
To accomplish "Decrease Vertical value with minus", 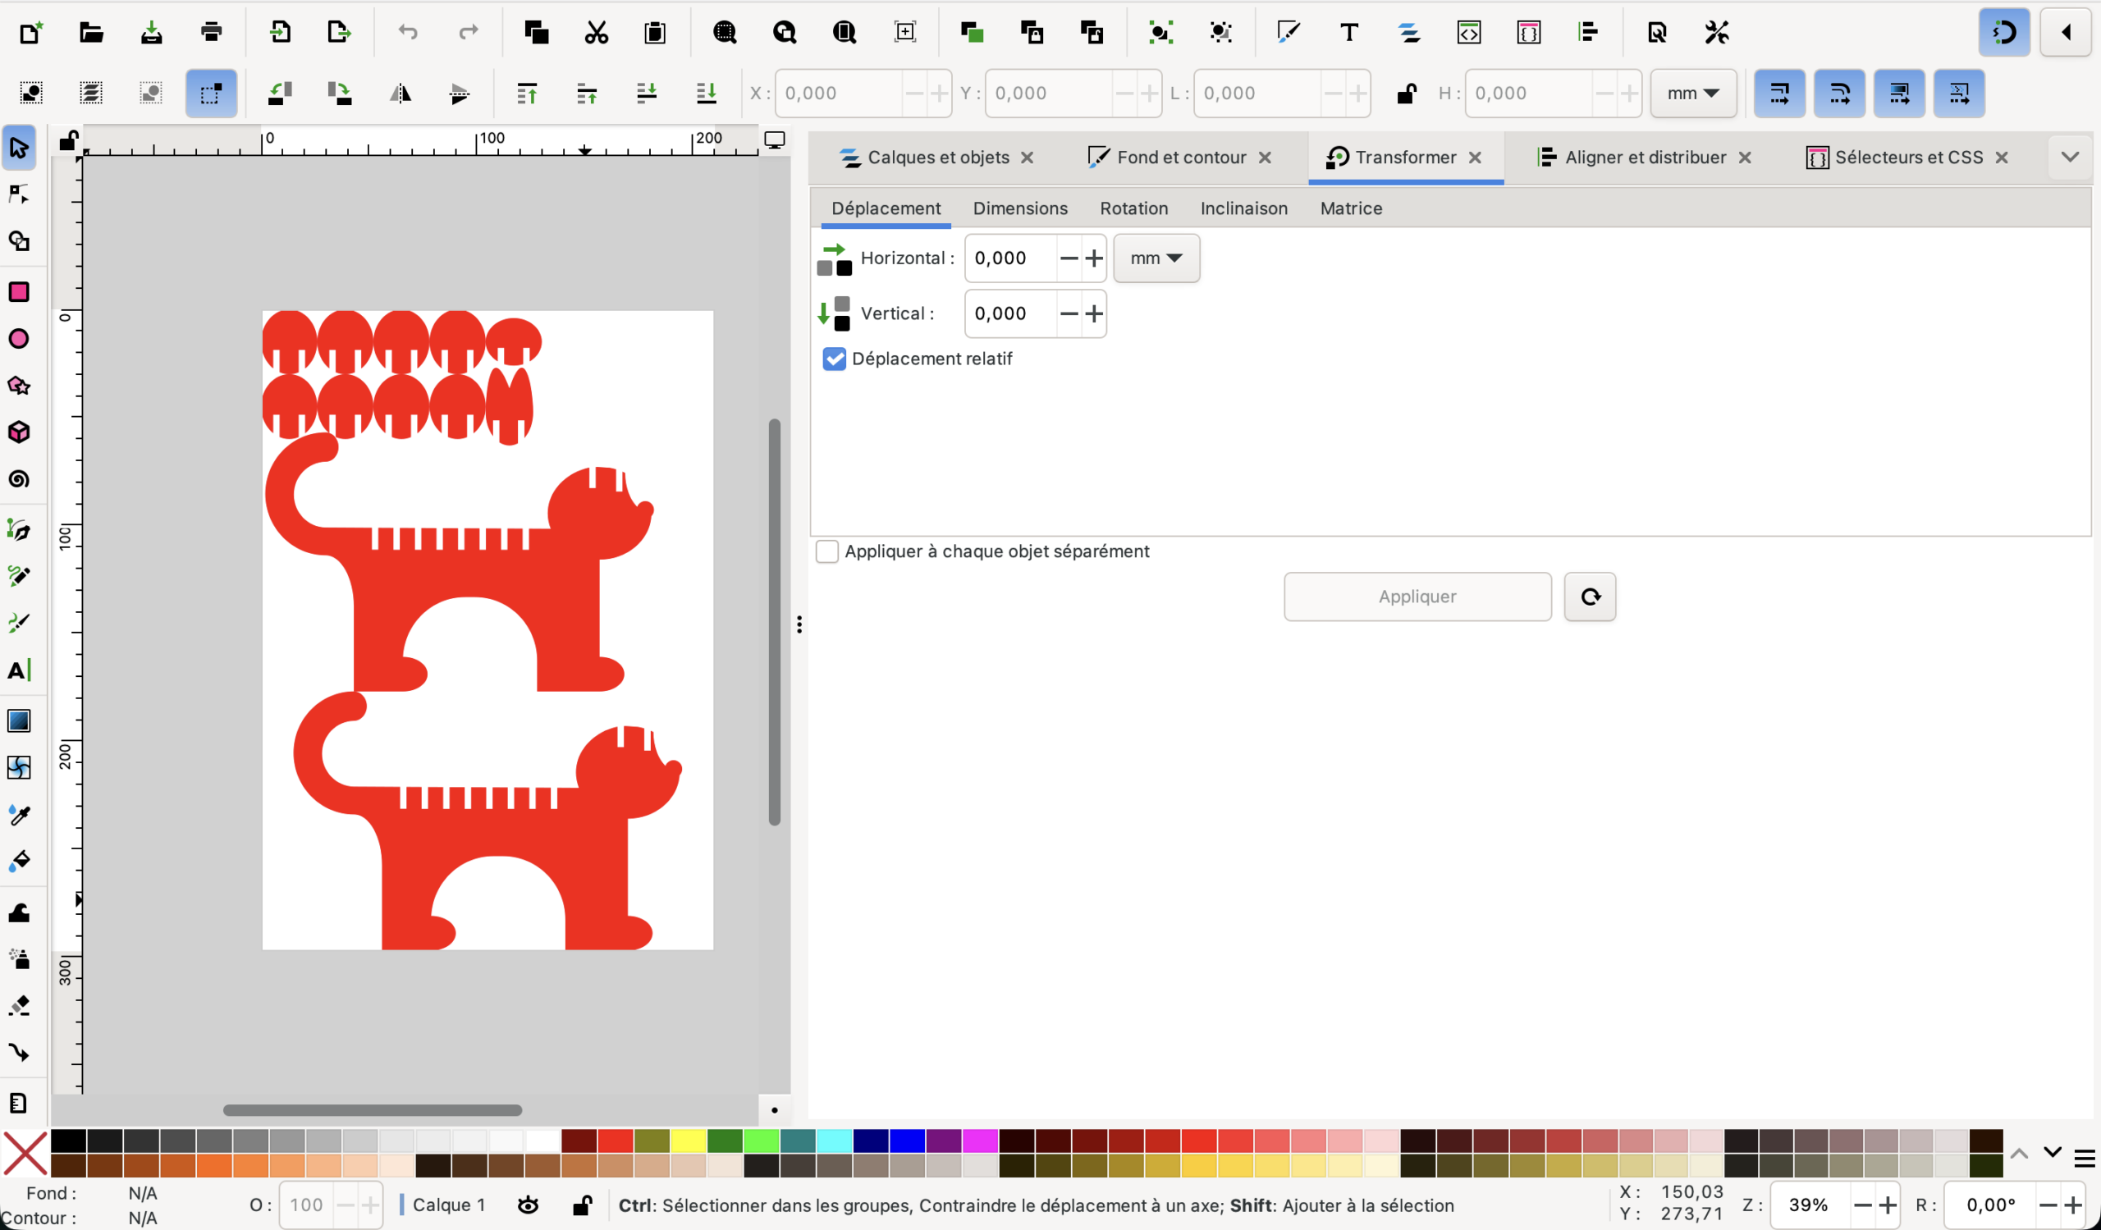I will tap(1069, 314).
